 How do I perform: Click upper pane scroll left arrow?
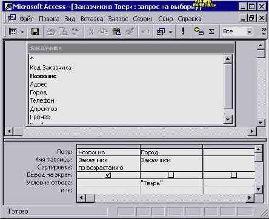tap(9, 131)
